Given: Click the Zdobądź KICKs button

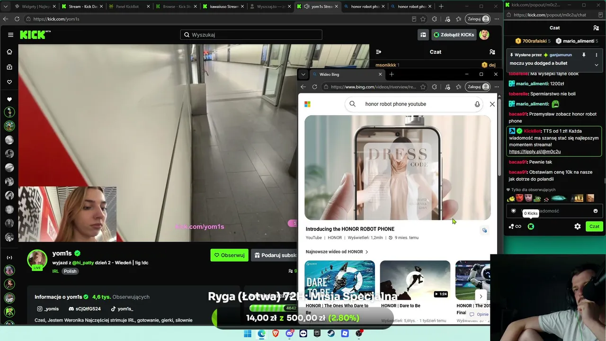Looking at the screenshot, I should pyautogui.click(x=454, y=35).
